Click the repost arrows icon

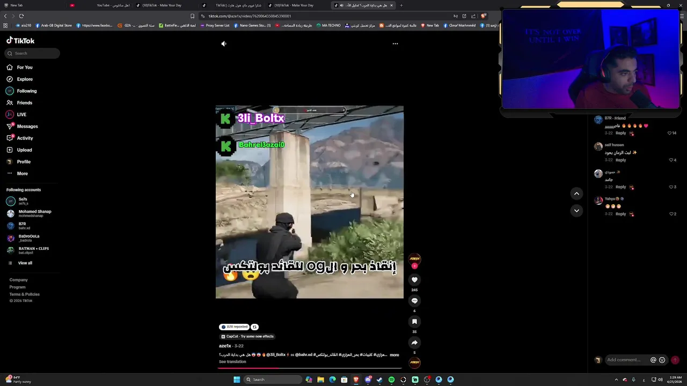[255, 327]
